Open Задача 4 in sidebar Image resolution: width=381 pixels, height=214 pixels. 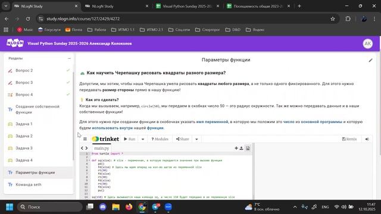click(x=38, y=160)
